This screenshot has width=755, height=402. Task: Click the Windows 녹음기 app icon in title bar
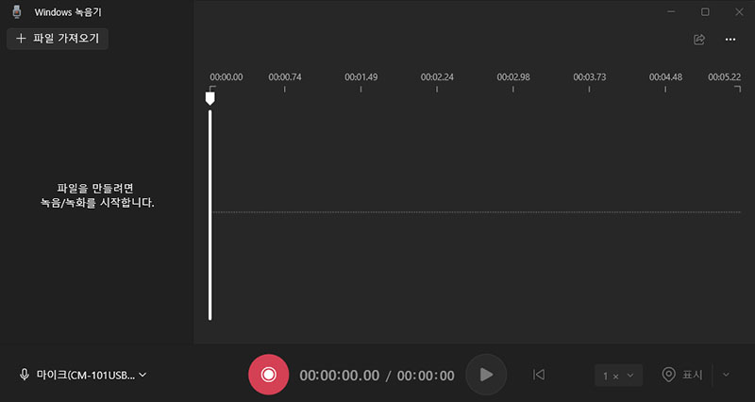pyautogui.click(x=17, y=12)
